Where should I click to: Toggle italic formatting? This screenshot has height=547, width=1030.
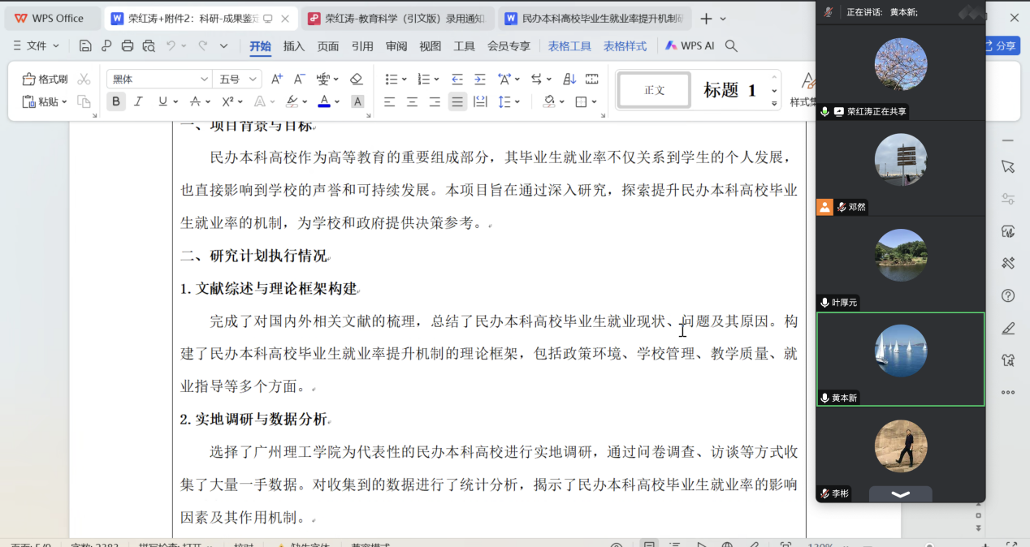point(138,101)
